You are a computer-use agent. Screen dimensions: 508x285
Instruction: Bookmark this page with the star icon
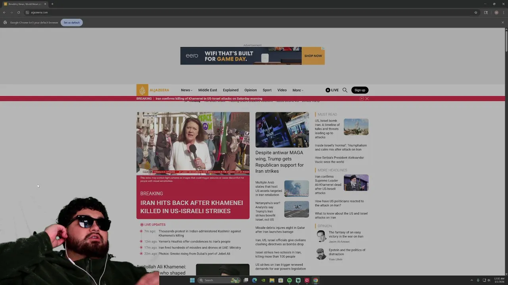click(475, 12)
